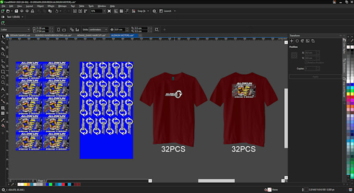Pick the blue swatch in bottom document palette
This screenshot has width=354, height=193.
coord(47,185)
